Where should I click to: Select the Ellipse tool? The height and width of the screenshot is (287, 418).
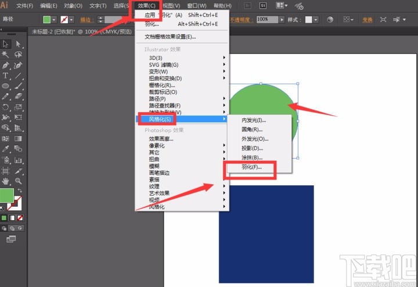pos(5,86)
